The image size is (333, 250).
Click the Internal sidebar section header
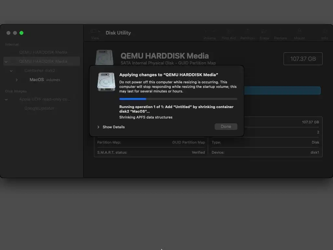point(12,44)
